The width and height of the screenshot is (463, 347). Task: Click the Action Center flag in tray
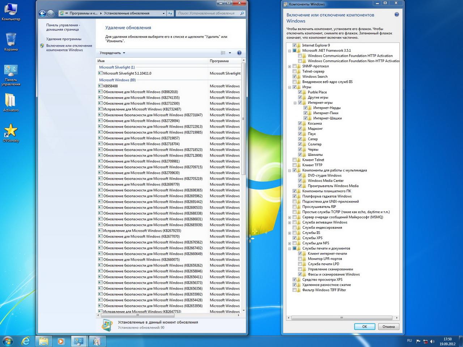[x=419, y=341]
